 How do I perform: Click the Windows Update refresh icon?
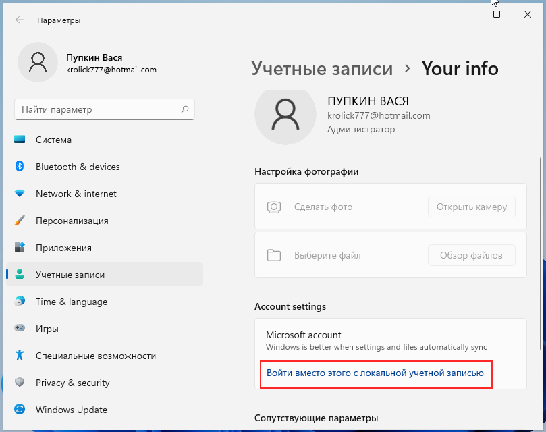coord(20,410)
